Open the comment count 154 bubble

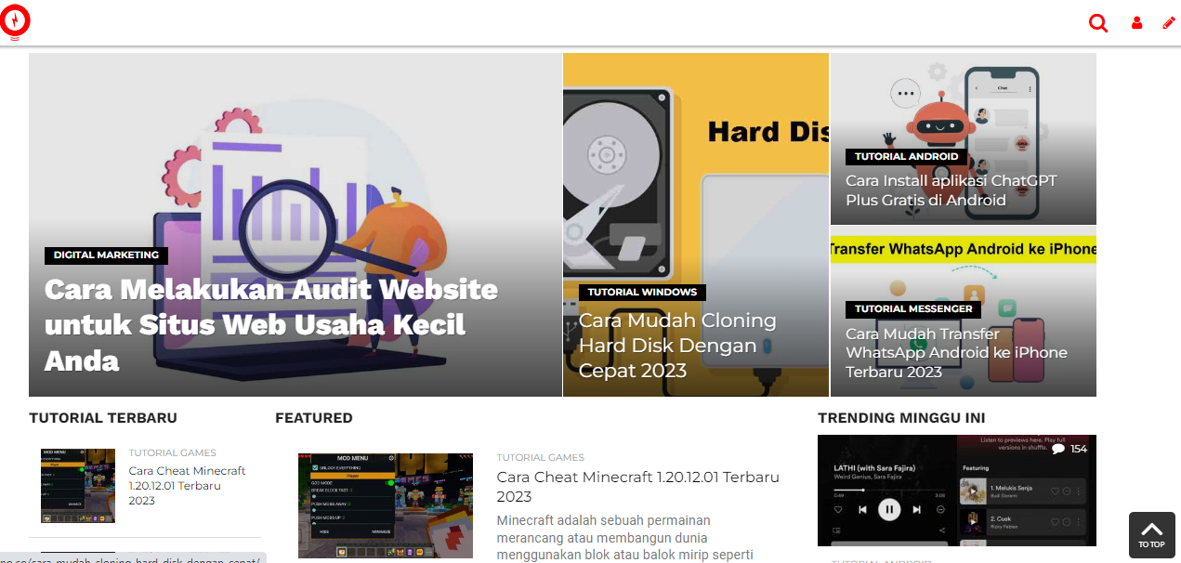[1069, 449]
